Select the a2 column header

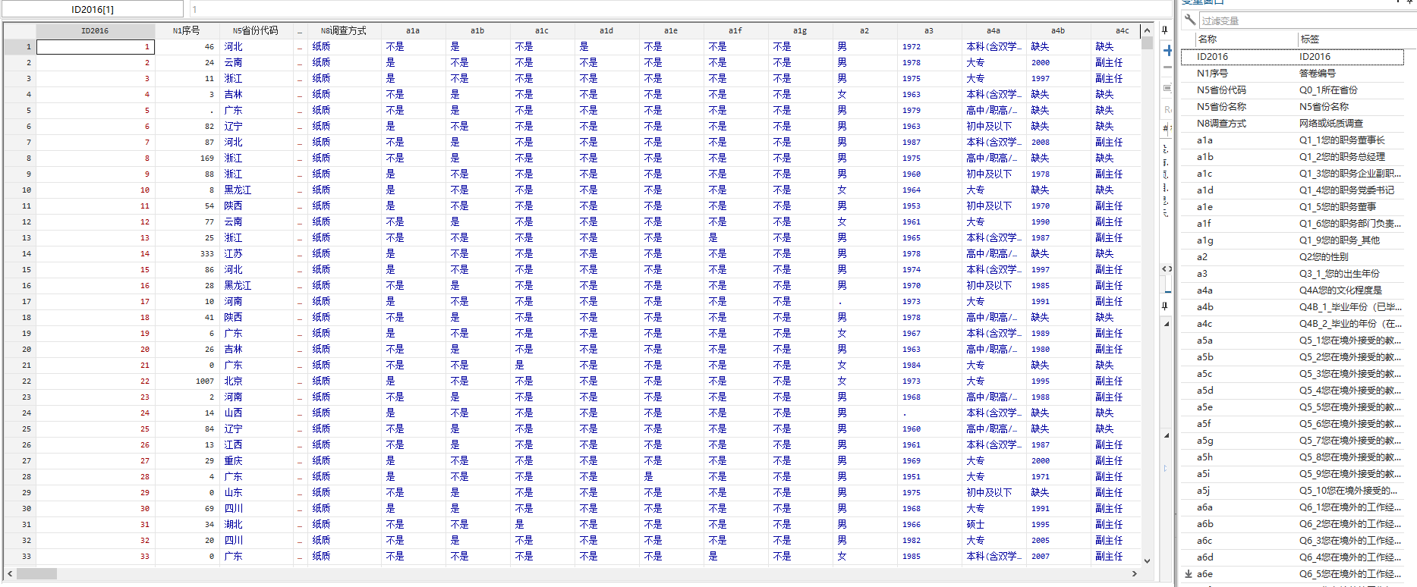tap(864, 30)
